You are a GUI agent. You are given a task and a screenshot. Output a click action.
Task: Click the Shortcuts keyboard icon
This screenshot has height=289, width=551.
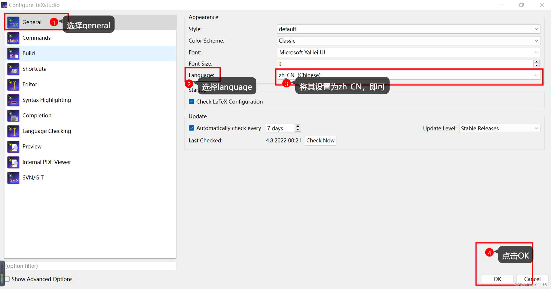point(13,69)
